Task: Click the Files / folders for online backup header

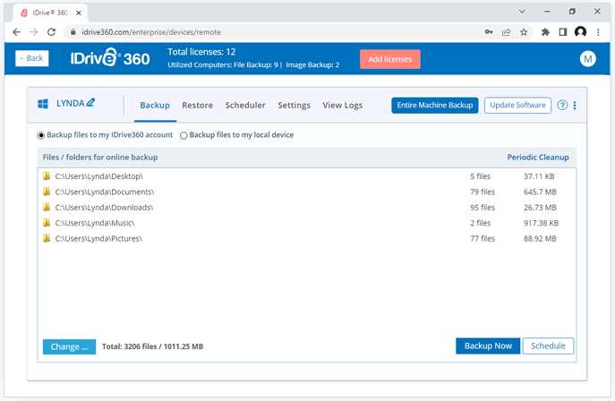Action: pos(100,158)
